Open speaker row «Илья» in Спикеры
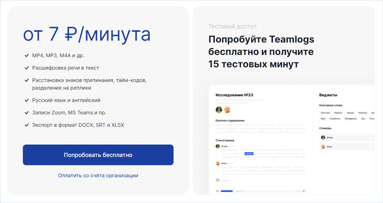The height and width of the screenshot is (203, 383). coord(347,147)
